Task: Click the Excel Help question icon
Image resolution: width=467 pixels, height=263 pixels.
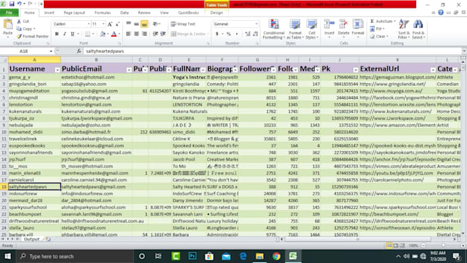Action: click(x=441, y=12)
